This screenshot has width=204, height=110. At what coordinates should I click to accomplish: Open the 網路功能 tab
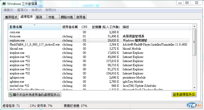pos(67,17)
